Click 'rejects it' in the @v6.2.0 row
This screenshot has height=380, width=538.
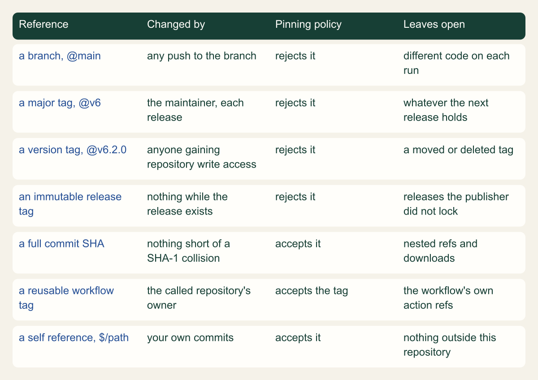pos(295,150)
